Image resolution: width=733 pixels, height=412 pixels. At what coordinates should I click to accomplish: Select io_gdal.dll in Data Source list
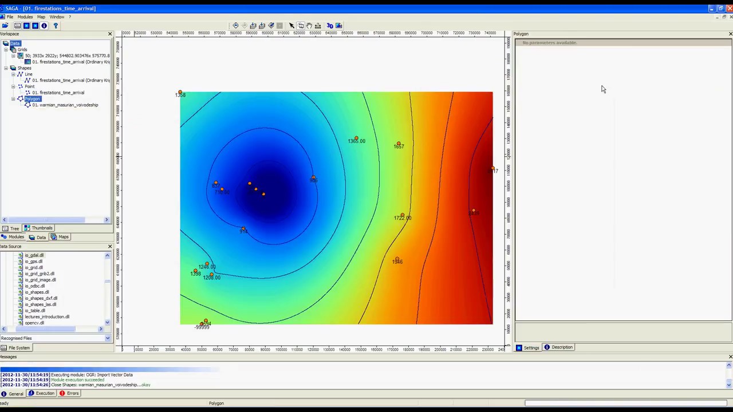coord(34,255)
